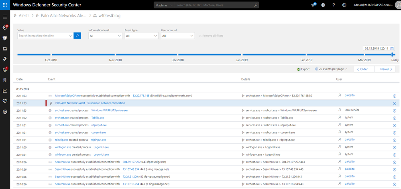Open the service health heart icon

[x=4, y=101]
